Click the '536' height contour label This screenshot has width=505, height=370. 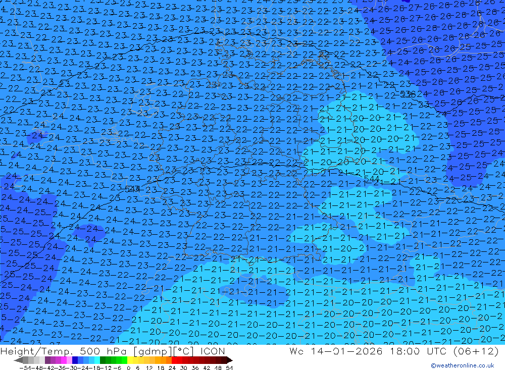click(408, 94)
